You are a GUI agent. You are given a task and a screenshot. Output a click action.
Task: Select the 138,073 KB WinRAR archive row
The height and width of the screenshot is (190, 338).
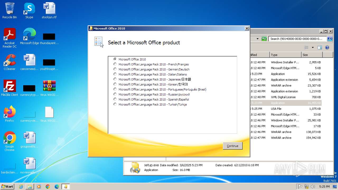[x=286, y=132]
